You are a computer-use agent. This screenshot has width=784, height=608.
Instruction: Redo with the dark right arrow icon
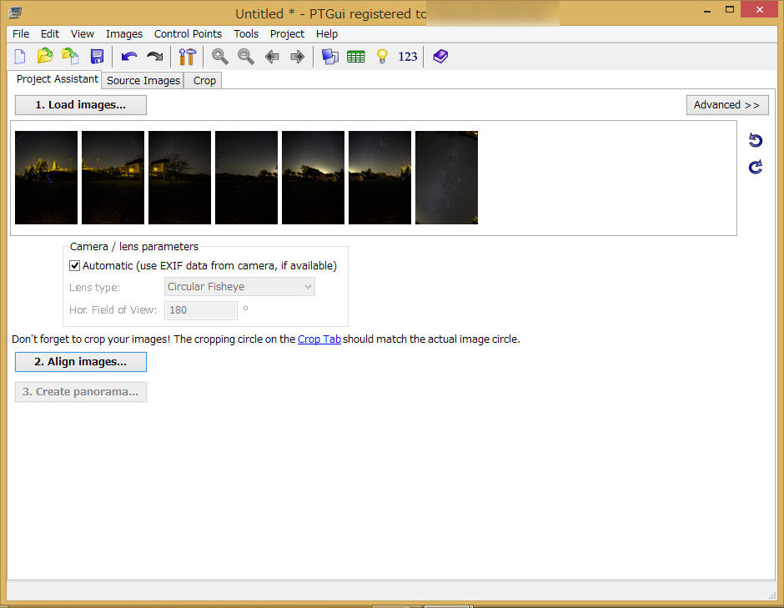155,57
